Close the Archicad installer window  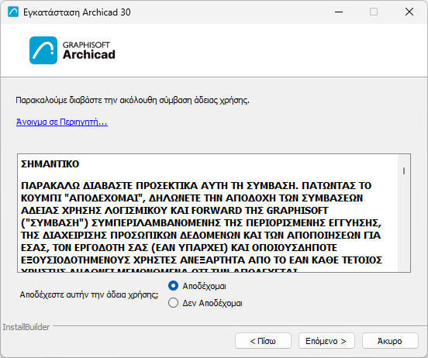click(409, 12)
